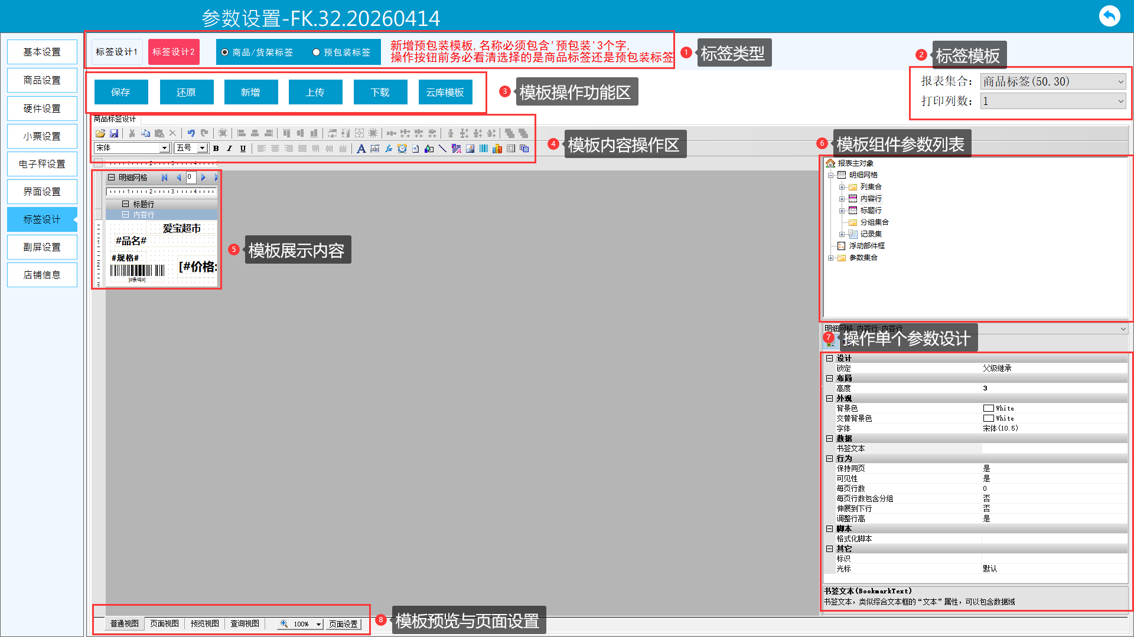This screenshot has height=637, width=1134.
Task: Switch to 标签设计2 tab
Action: coord(174,52)
